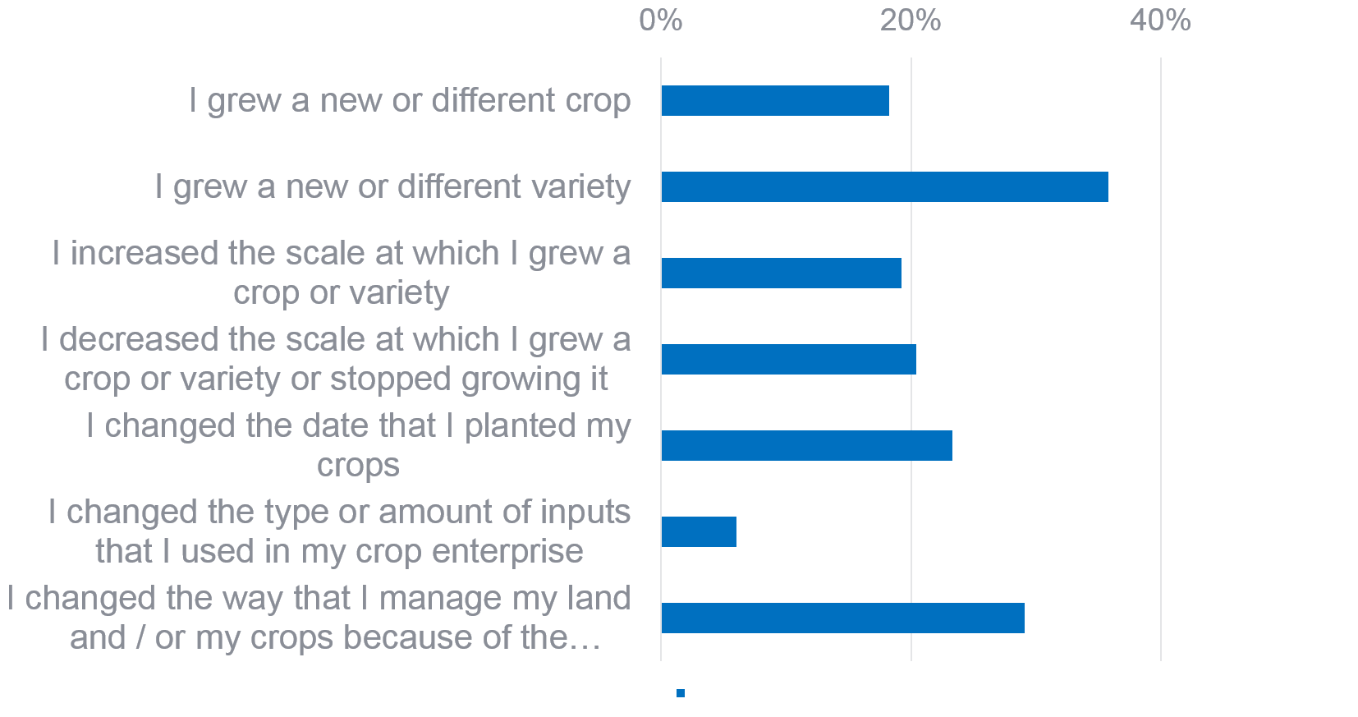Click the 'increased the scale' data bar
The height and width of the screenshot is (717, 1358).
[x=781, y=273]
